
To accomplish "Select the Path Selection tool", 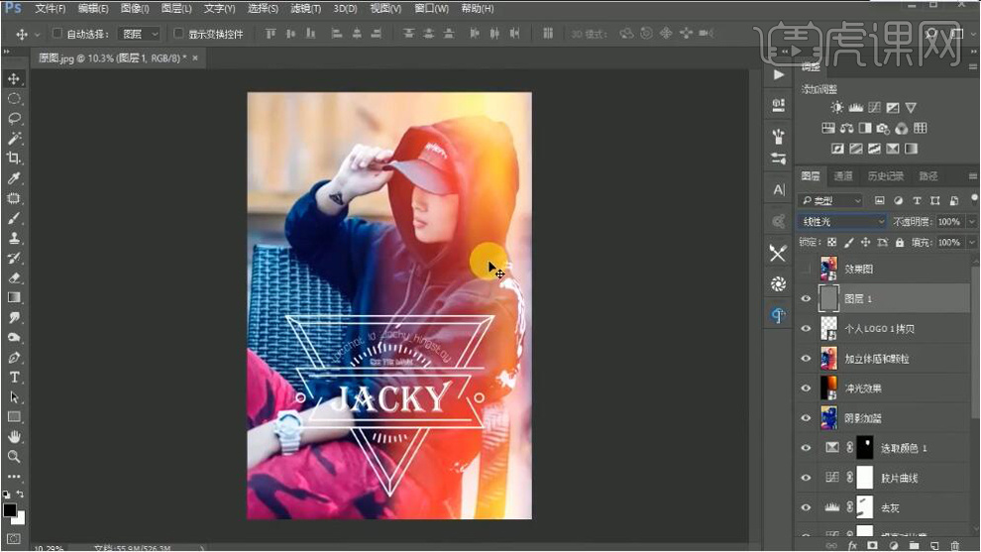I will [x=14, y=397].
